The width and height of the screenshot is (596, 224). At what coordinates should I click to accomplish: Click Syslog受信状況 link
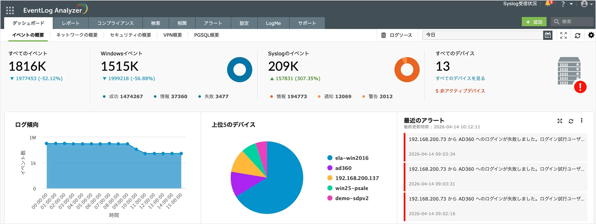pos(520,4)
